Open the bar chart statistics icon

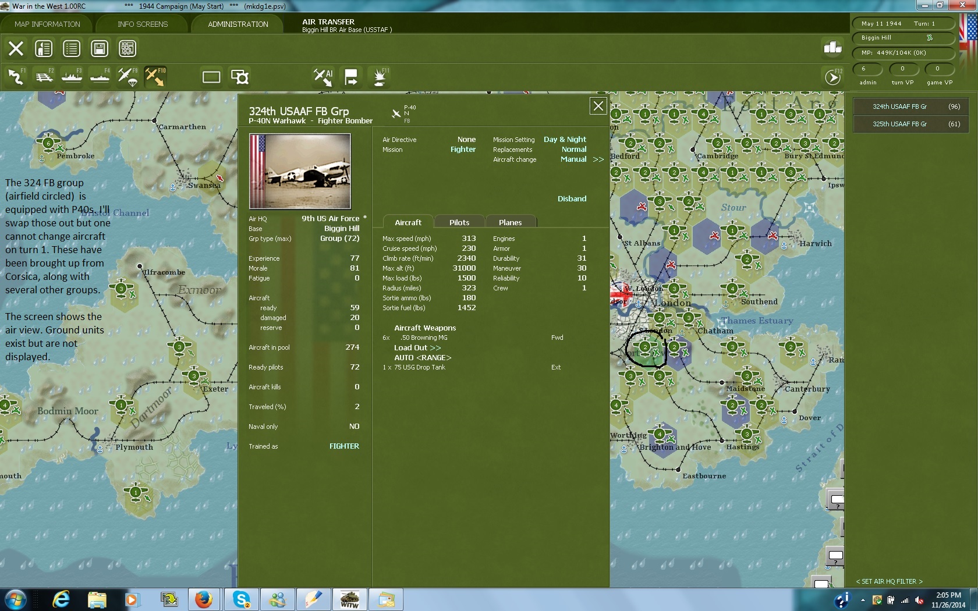tap(832, 48)
